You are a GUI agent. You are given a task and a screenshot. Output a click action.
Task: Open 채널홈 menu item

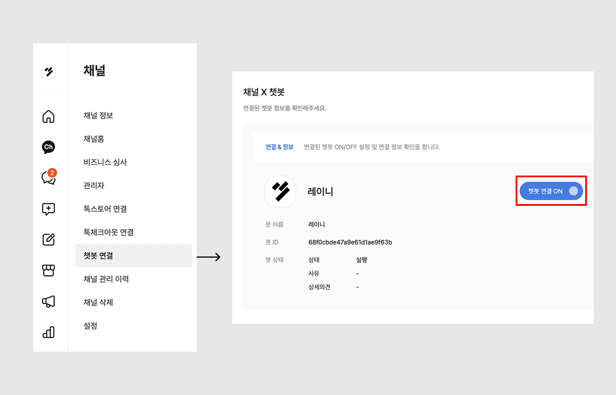(x=94, y=139)
